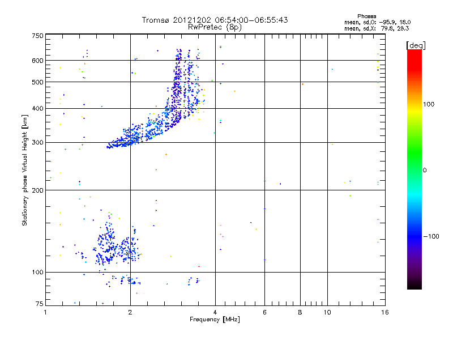
Task: Click the y-axis '750' tick label
Action: pyautogui.click(x=37, y=36)
